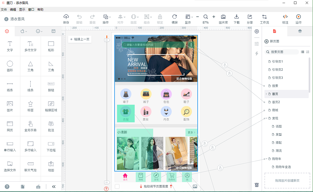Click the 运行 run preview icon
This screenshot has height=192, width=313.
[298, 19]
